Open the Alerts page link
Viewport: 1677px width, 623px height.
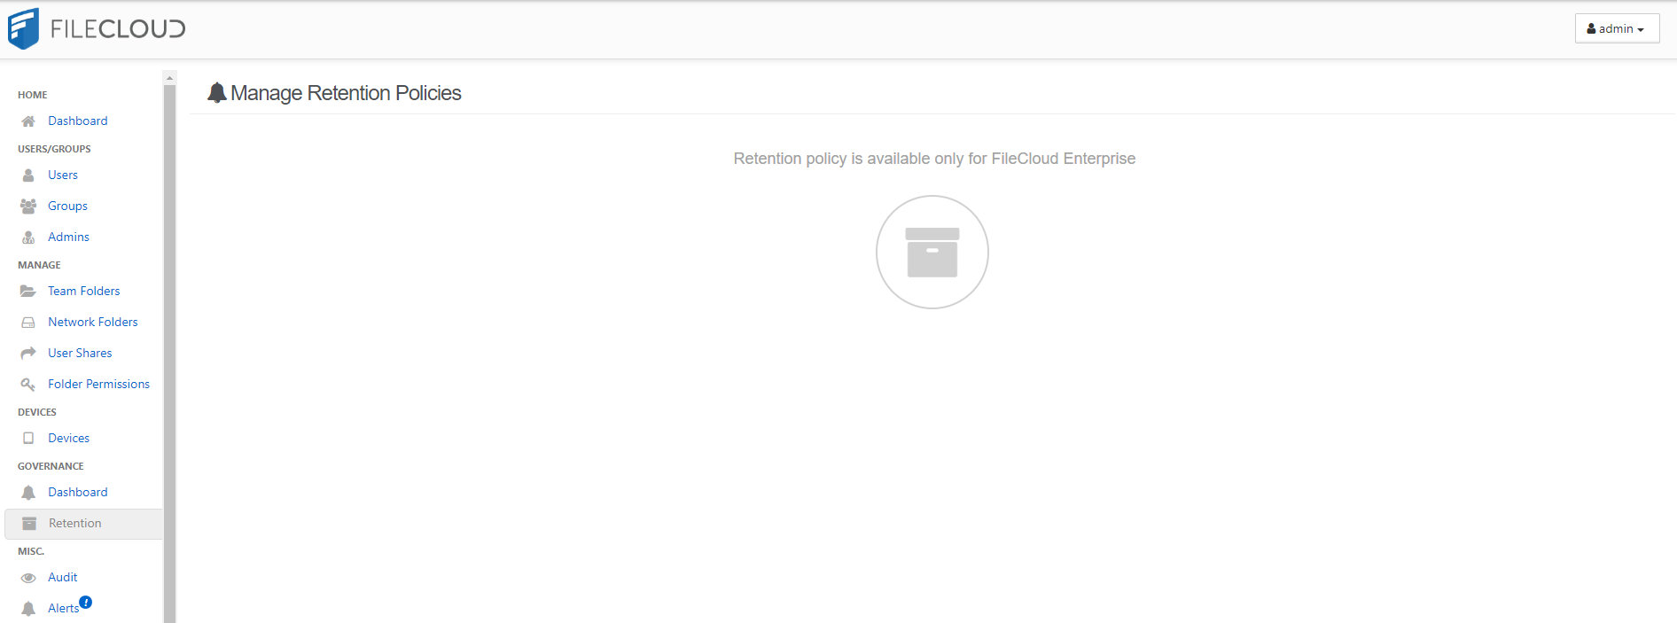[63, 609]
